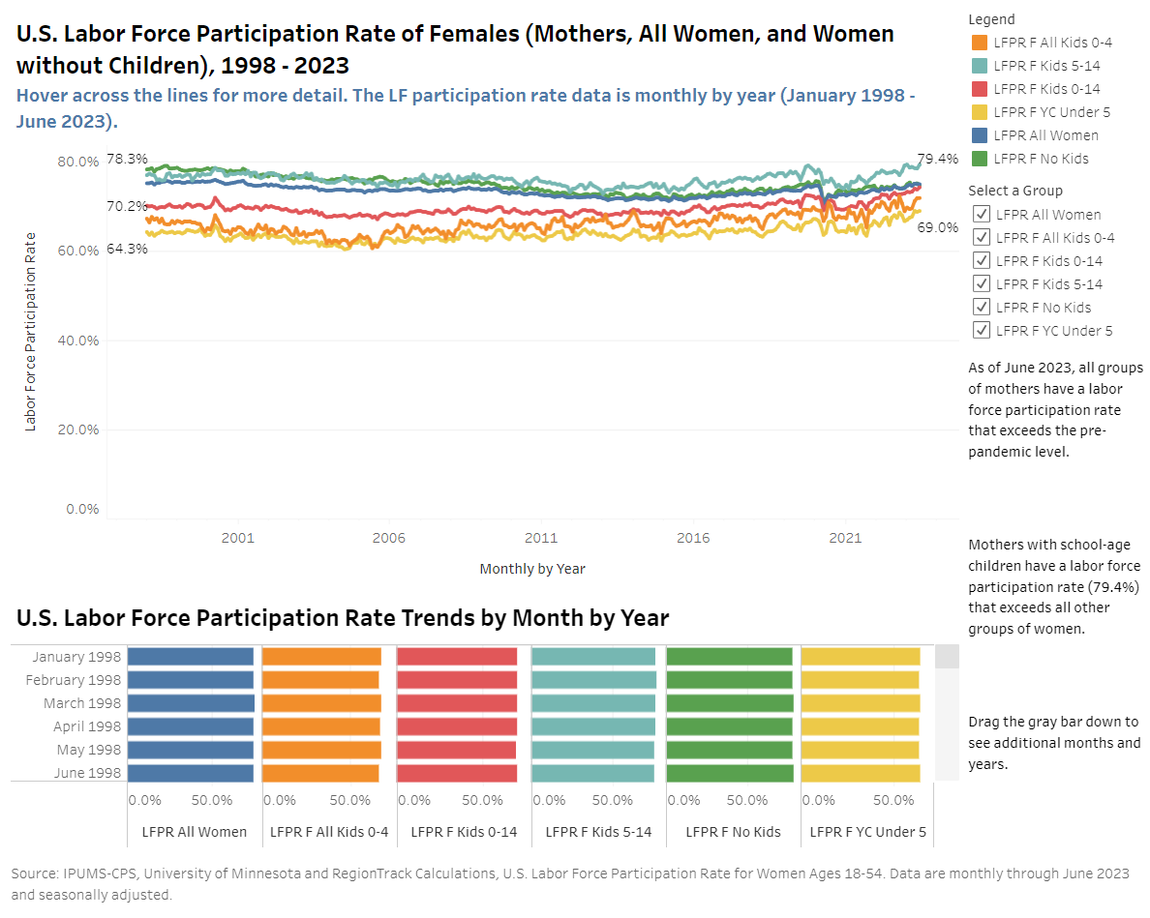The height and width of the screenshot is (918, 1150).
Task: Click the March 1998 orange All Kids 0-4 bar
Action: click(x=321, y=703)
